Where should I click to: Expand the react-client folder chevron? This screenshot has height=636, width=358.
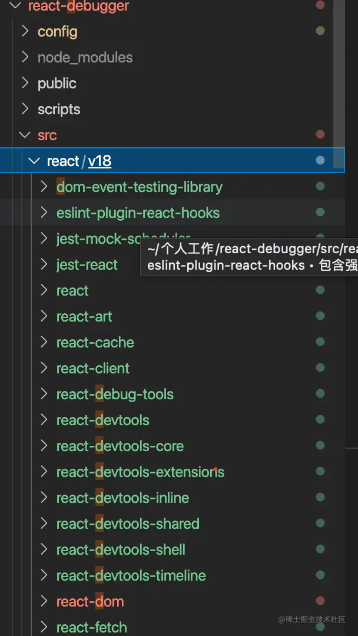[44, 368]
